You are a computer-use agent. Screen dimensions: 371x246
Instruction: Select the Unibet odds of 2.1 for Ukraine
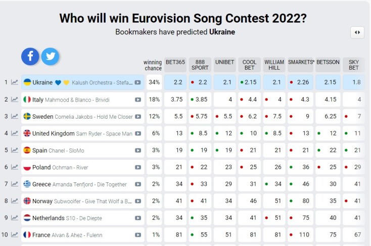pyautogui.click(x=225, y=82)
